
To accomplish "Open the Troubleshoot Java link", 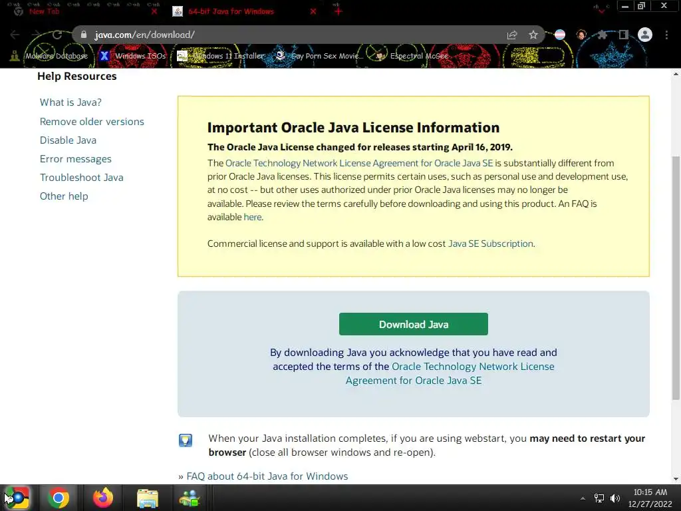I will click(x=82, y=178).
